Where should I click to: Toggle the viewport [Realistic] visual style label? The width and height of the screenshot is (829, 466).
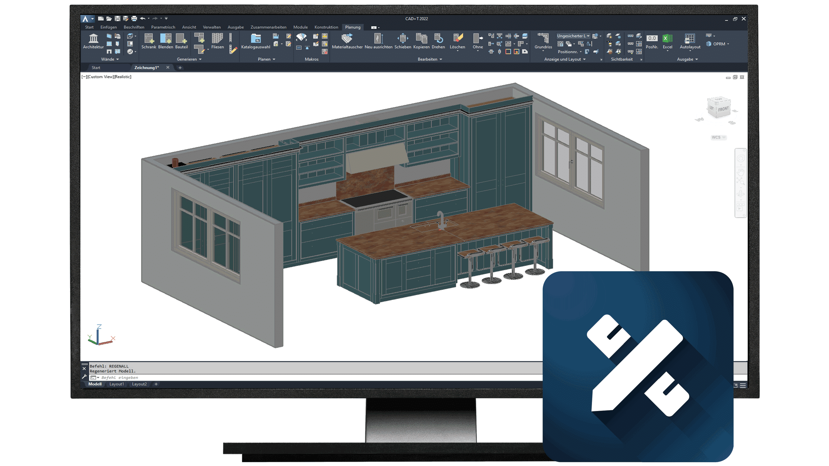pos(123,77)
